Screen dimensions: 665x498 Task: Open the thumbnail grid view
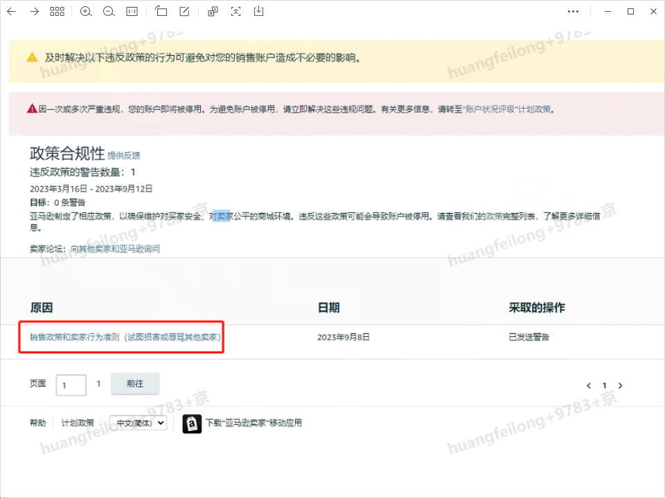coord(57,12)
